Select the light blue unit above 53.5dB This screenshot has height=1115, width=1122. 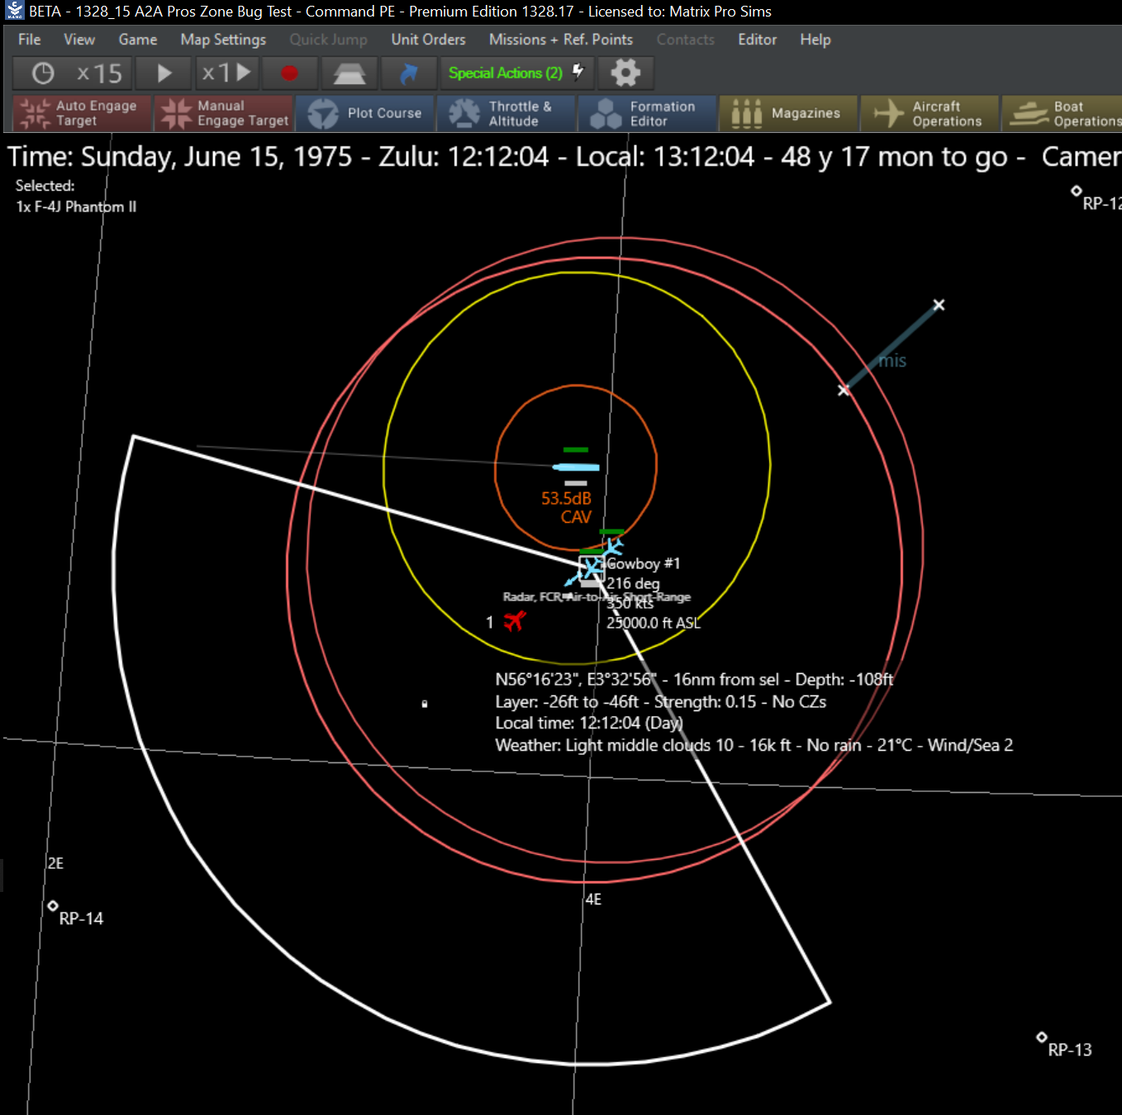(x=576, y=467)
